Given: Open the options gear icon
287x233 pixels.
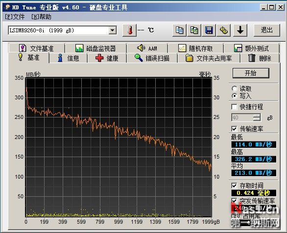Looking at the screenshot, I should (x=223, y=30).
